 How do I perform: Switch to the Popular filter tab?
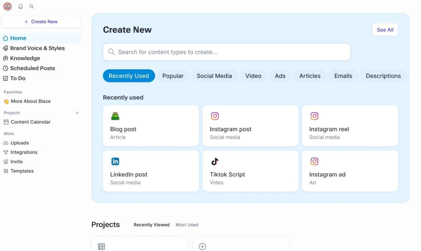click(x=173, y=76)
